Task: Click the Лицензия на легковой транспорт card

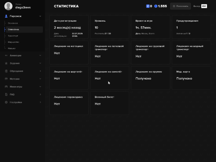Action: click(110, 52)
